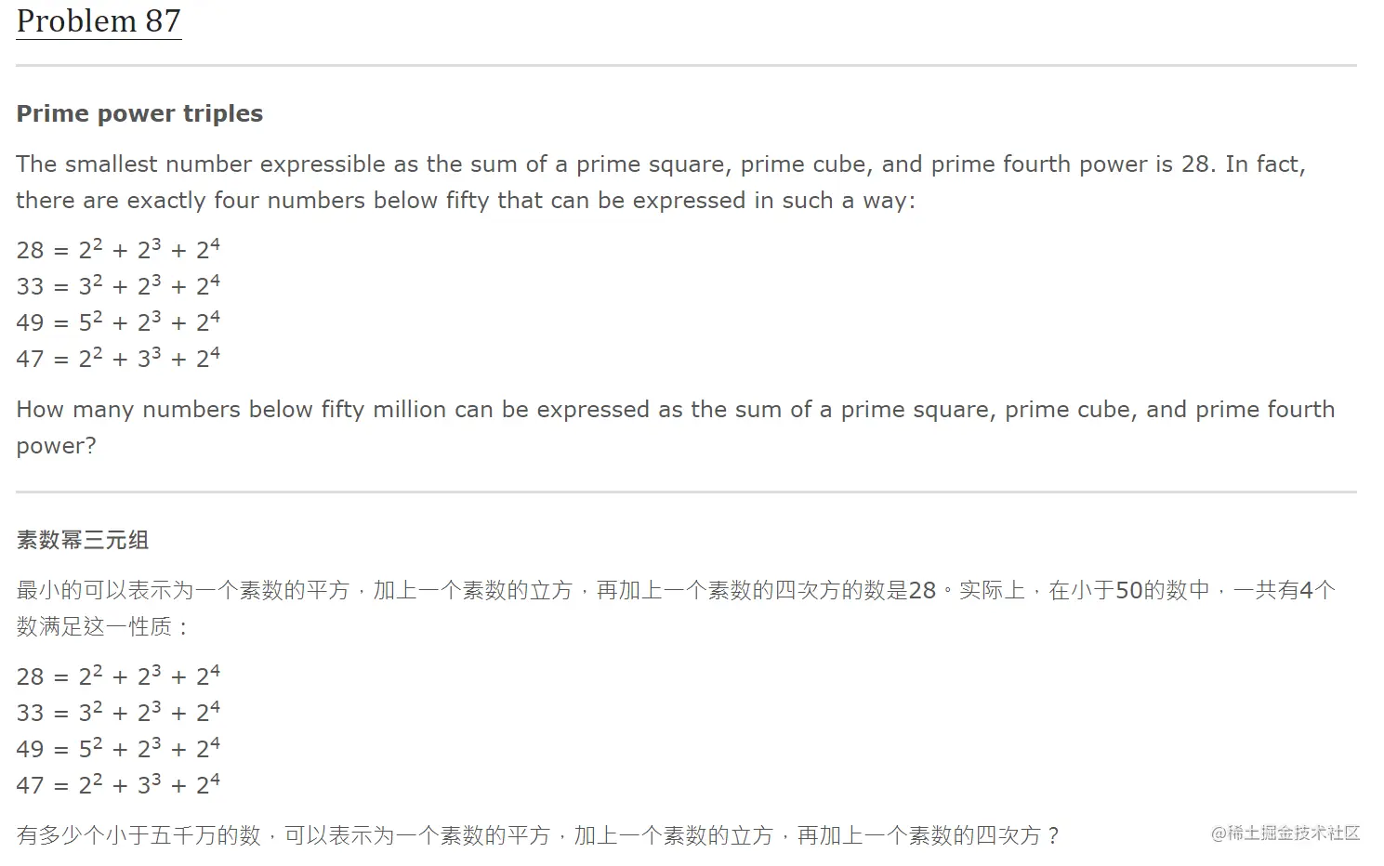Click the "@稀土掘金技术社区" watermark
This screenshot has width=1384, height=866.
click(1285, 833)
